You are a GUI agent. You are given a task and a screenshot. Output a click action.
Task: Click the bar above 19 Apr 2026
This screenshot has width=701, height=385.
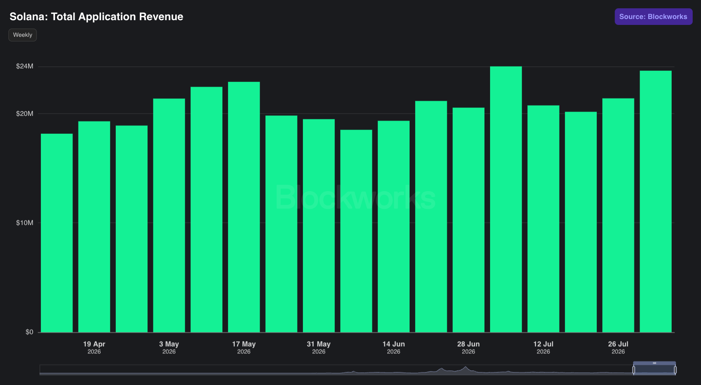94,227
